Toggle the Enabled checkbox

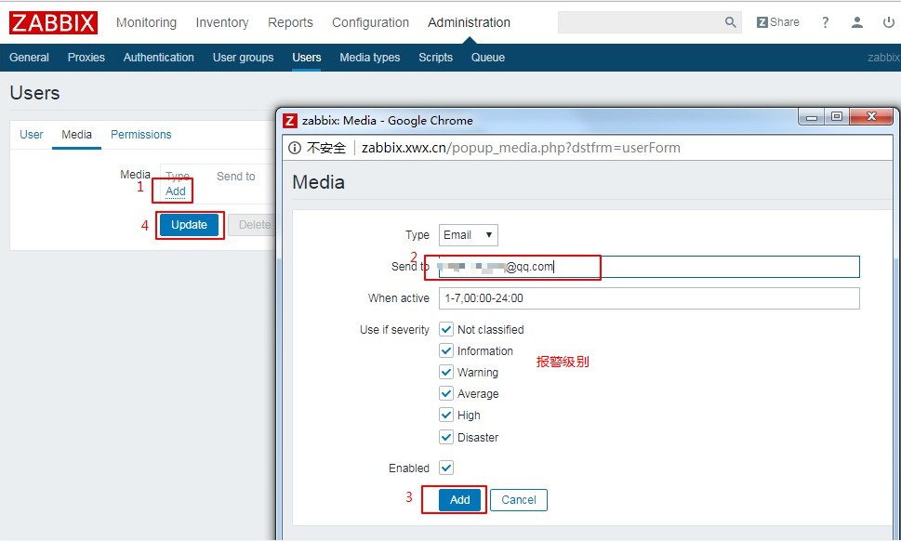pyautogui.click(x=446, y=468)
